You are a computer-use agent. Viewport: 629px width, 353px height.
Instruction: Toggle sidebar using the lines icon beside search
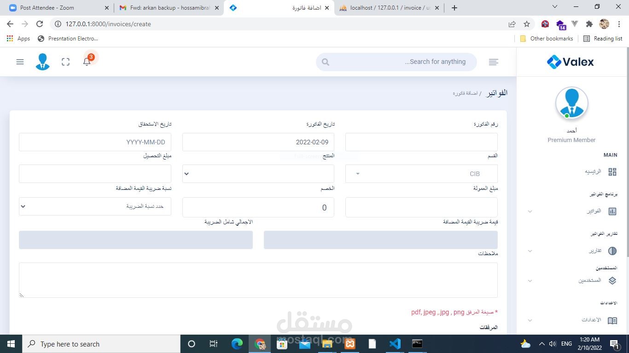click(494, 62)
